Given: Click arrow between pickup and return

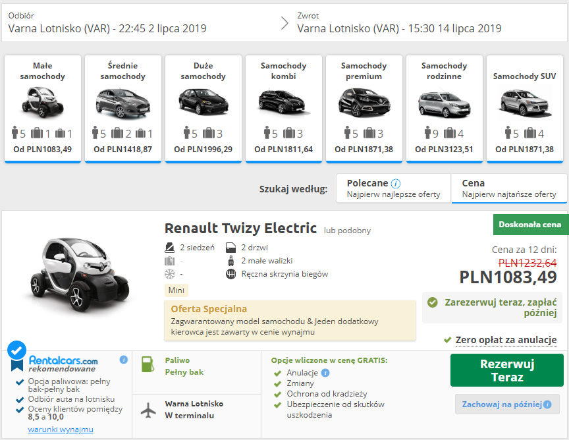Looking at the screenshot, I should 285,23.
